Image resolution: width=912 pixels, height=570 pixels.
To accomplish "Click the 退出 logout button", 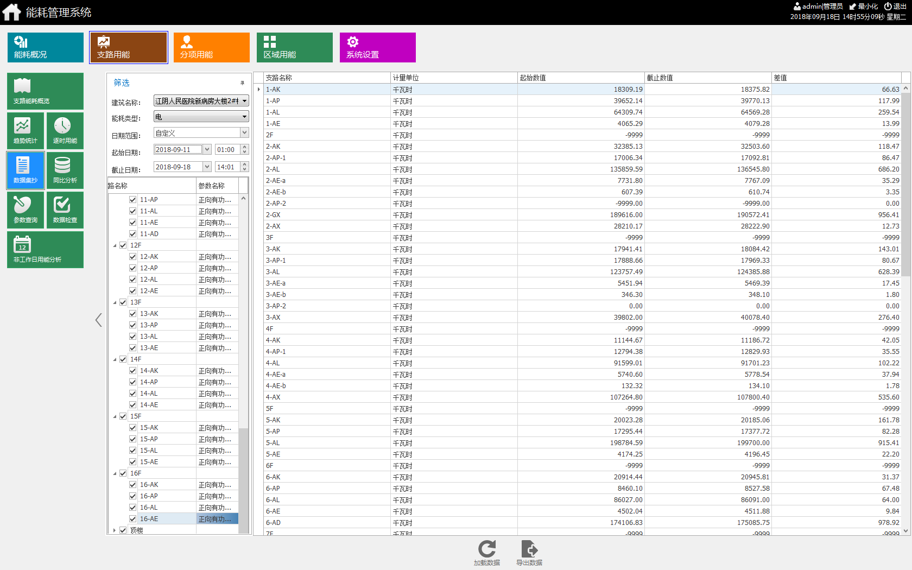I will [895, 7].
